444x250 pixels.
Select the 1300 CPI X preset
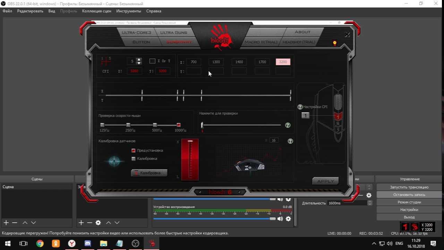coord(216,62)
